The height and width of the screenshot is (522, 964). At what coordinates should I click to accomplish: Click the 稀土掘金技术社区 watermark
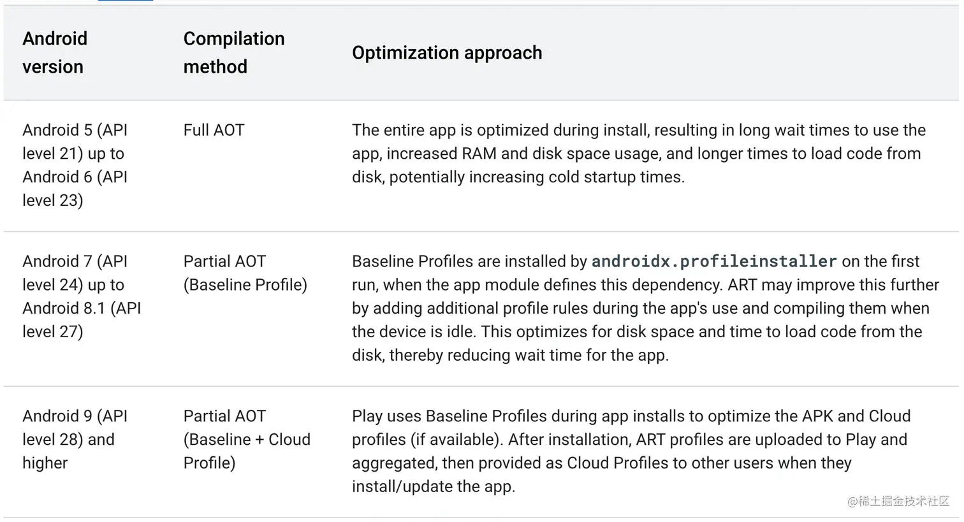coord(898,501)
